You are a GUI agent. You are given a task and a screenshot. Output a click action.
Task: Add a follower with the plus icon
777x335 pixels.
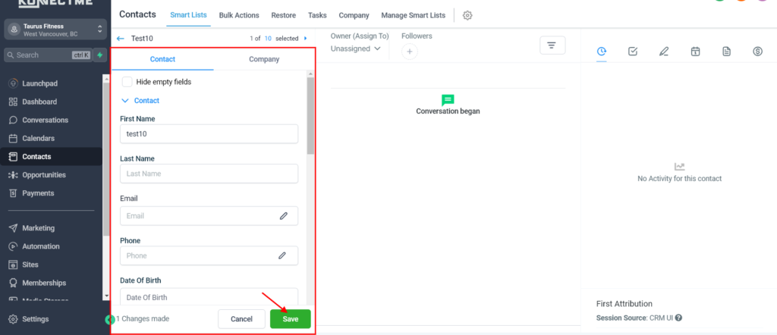point(409,52)
